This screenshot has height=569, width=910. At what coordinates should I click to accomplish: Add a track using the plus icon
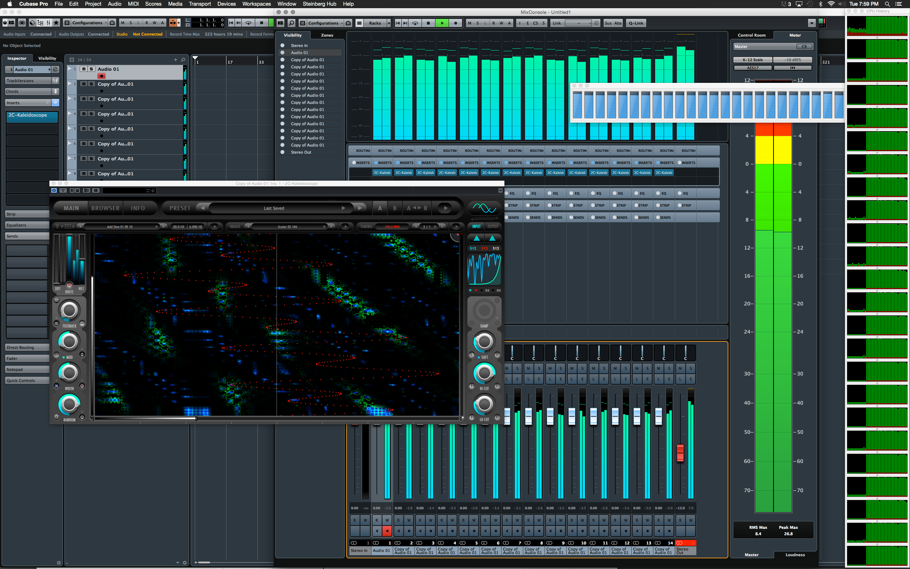[175, 59]
